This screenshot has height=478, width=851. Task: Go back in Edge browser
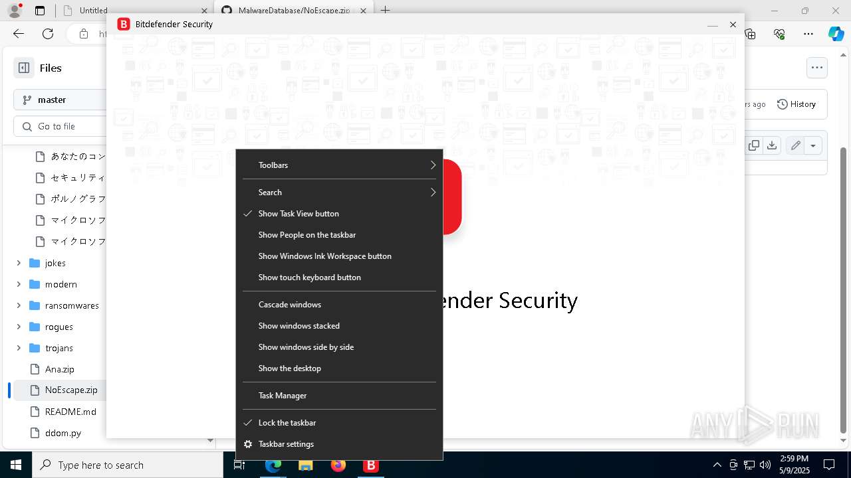tap(19, 34)
